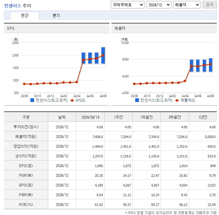
Task: Click the 매출액 chart panel title
Action: pyautogui.click(x=120, y=28)
